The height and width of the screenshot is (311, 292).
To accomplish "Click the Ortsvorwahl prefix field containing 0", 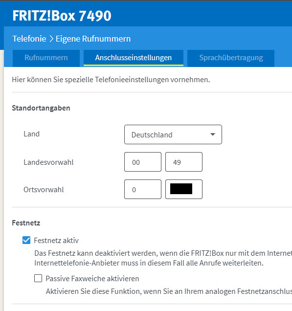I will 143,189.
